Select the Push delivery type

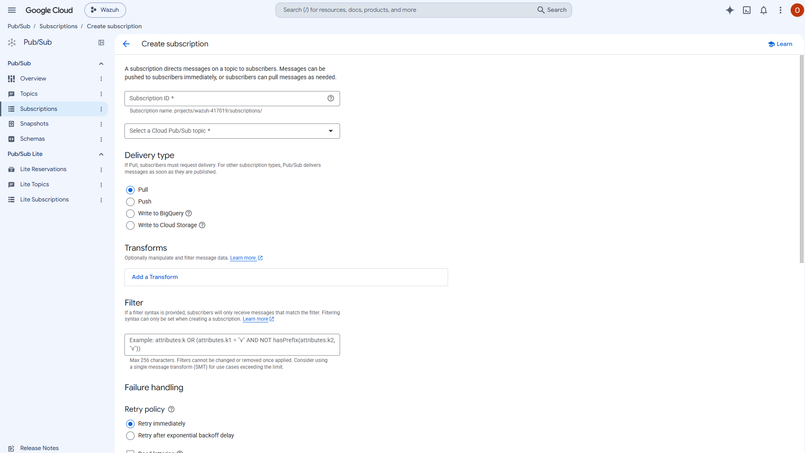[x=130, y=202]
